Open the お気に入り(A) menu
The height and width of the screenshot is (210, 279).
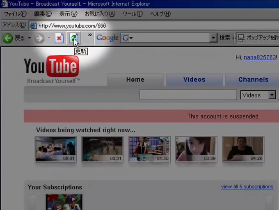click(x=100, y=14)
